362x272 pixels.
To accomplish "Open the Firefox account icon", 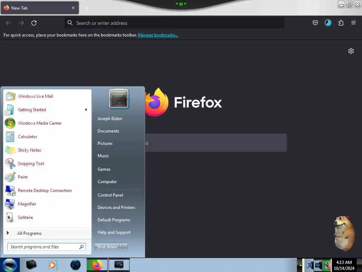I will tap(328, 23).
